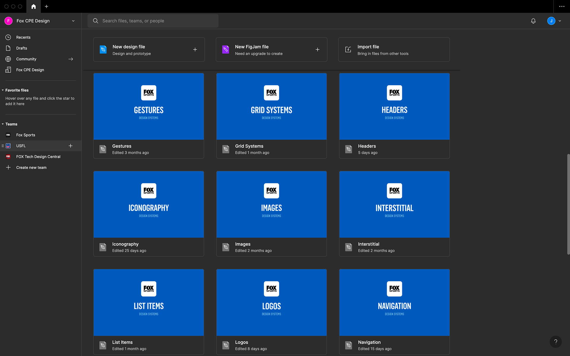Open the Headers file thumbnail
Viewport: 570px width, 356px height.
(394, 107)
